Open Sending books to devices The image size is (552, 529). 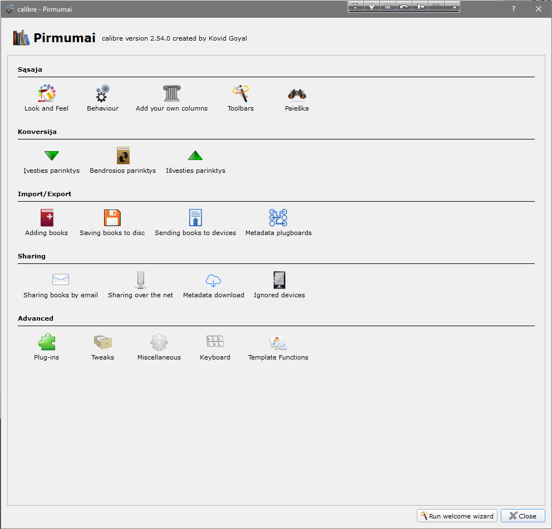point(195,222)
